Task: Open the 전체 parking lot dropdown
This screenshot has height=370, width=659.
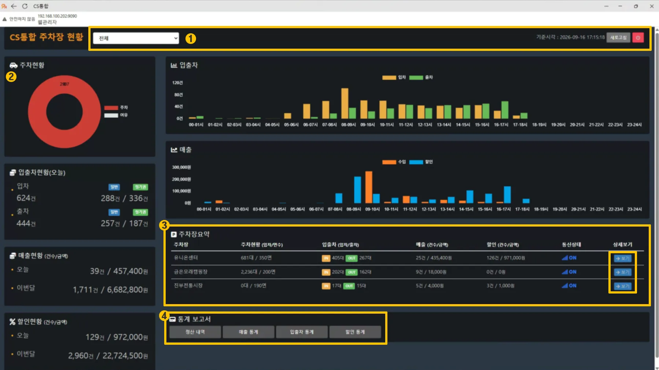Action: click(x=136, y=38)
